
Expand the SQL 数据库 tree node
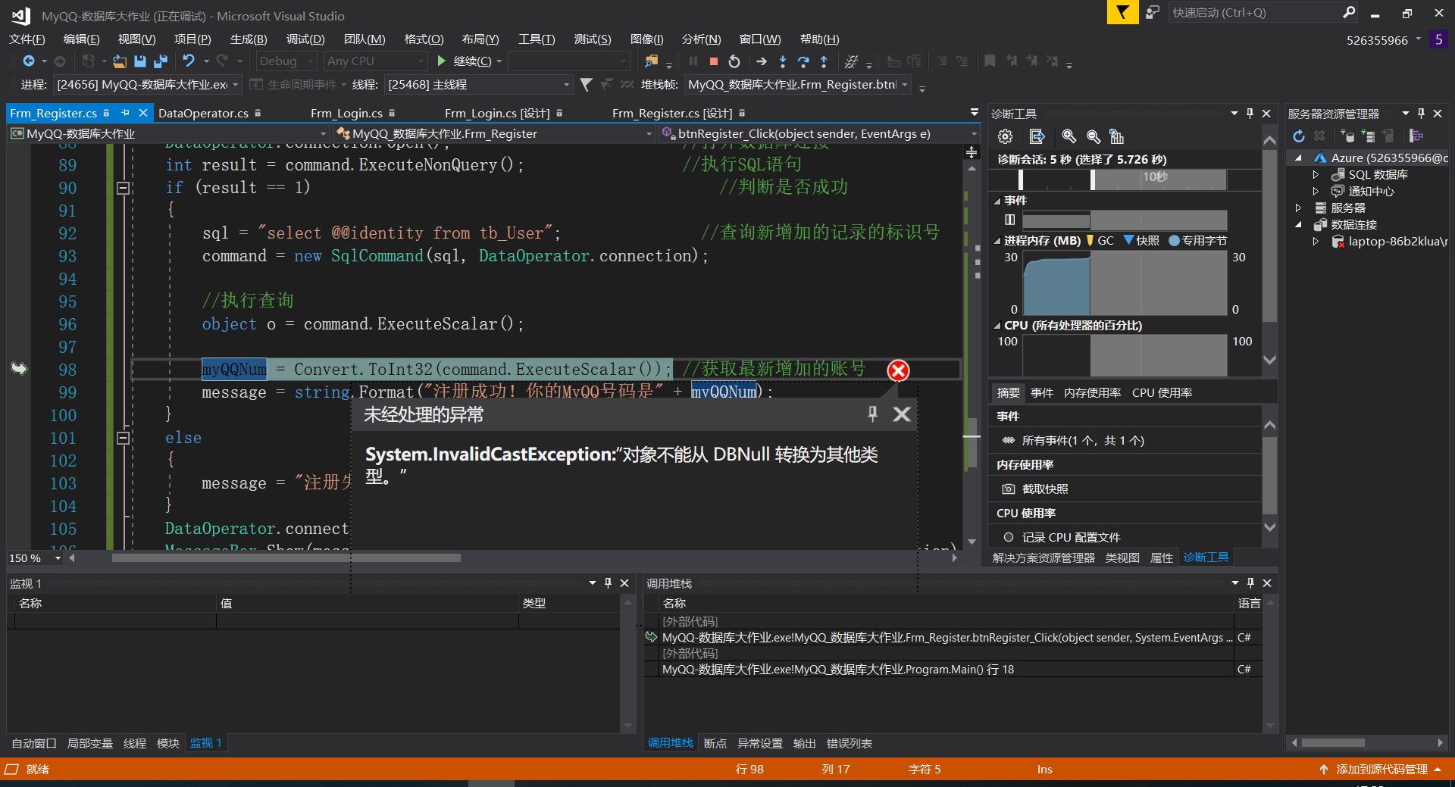(1316, 175)
